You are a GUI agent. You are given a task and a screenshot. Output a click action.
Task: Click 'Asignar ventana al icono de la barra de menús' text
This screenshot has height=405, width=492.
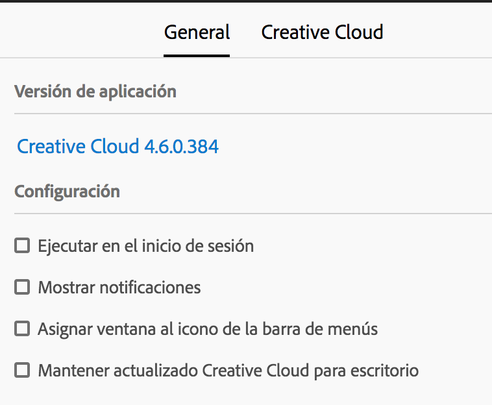tap(208, 330)
